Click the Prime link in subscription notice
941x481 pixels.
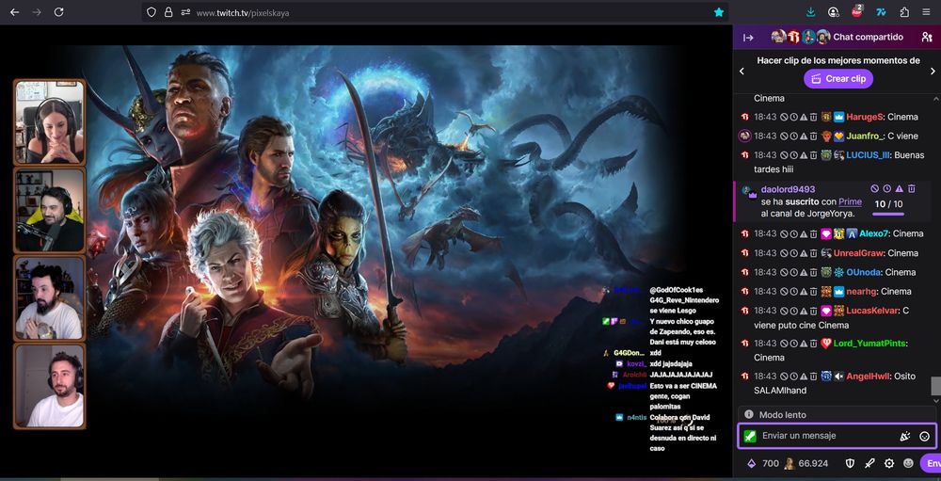tap(850, 201)
